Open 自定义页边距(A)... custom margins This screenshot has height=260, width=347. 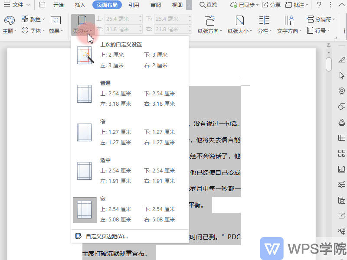(130, 236)
